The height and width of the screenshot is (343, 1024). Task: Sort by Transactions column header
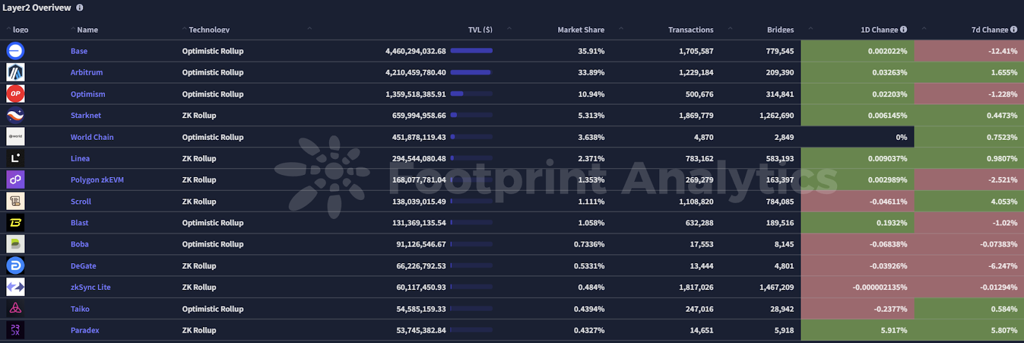pyautogui.click(x=691, y=29)
